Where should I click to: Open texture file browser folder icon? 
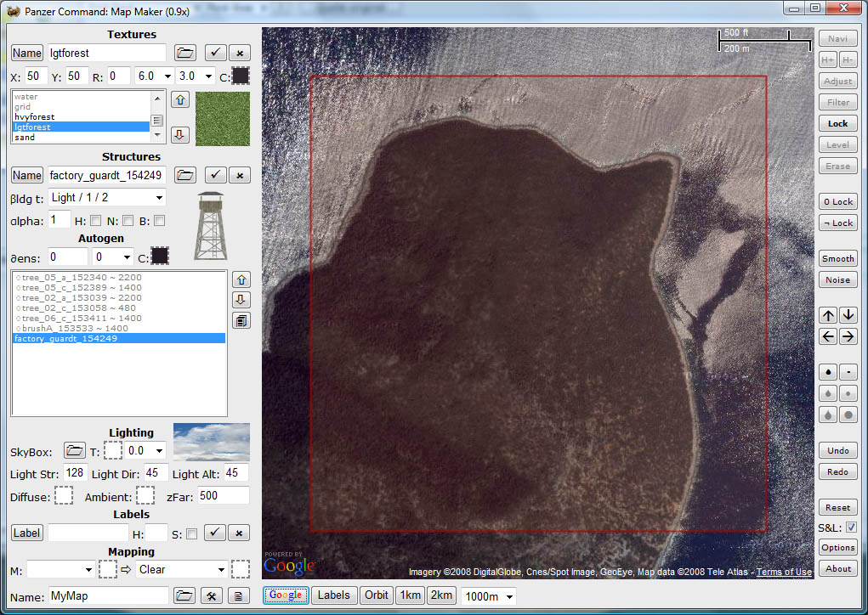185,53
